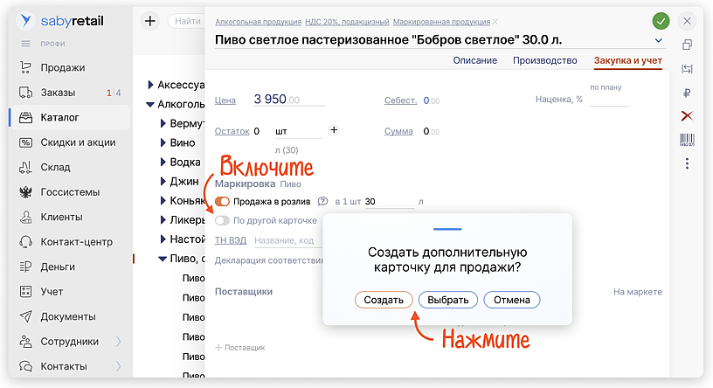The height and width of the screenshot is (388, 713).
Task: Click Отмена in the dialog
Action: click(511, 300)
